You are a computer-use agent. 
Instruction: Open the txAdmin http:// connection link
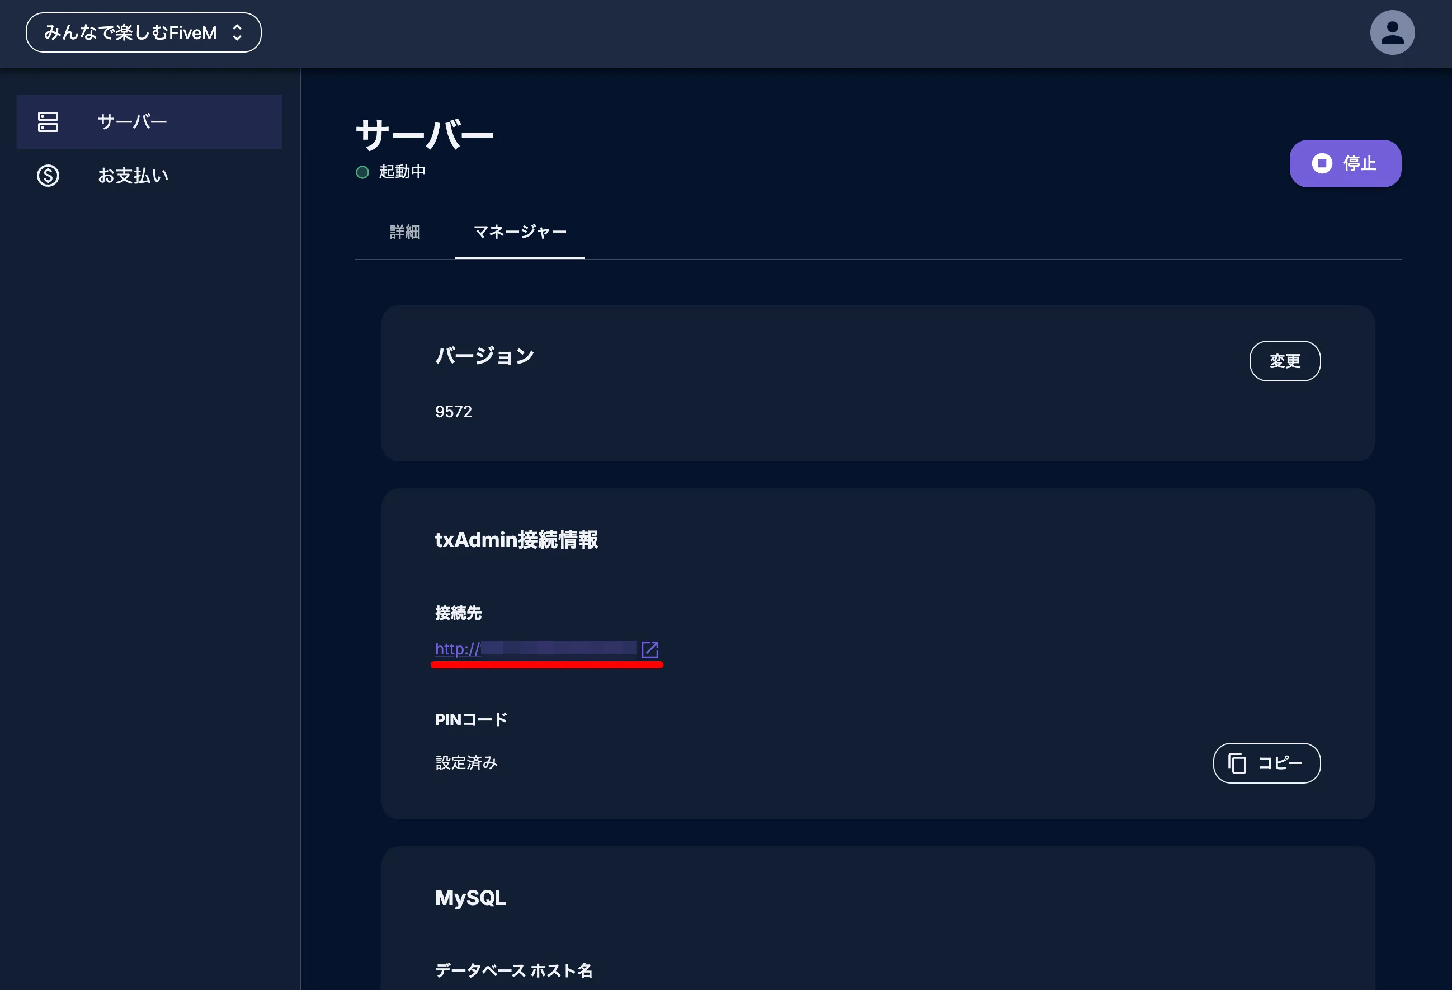[535, 649]
